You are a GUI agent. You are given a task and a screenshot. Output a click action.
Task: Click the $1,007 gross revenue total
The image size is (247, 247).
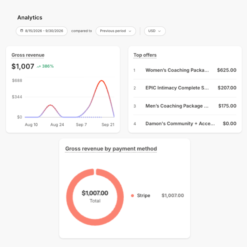pyautogui.click(x=23, y=66)
